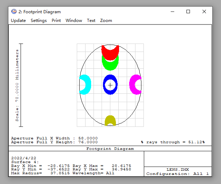The width and height of the screenshot is (221, 184).
Task: Open the Settings menu
Action: (39, 21)
